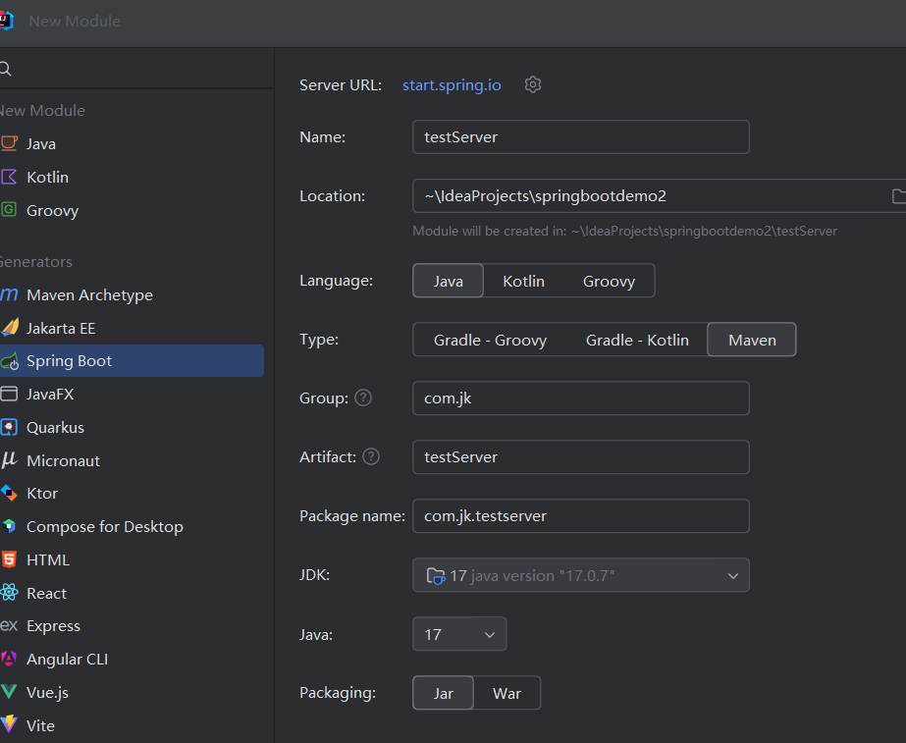The image size is (906, 743).
Task: Select Kotlin as the language
Action: 523,281
